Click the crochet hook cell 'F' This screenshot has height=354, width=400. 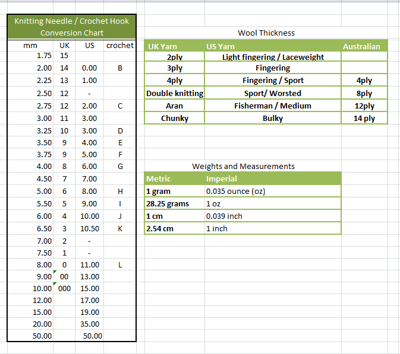pyautogui.click(x=120, y=155)
